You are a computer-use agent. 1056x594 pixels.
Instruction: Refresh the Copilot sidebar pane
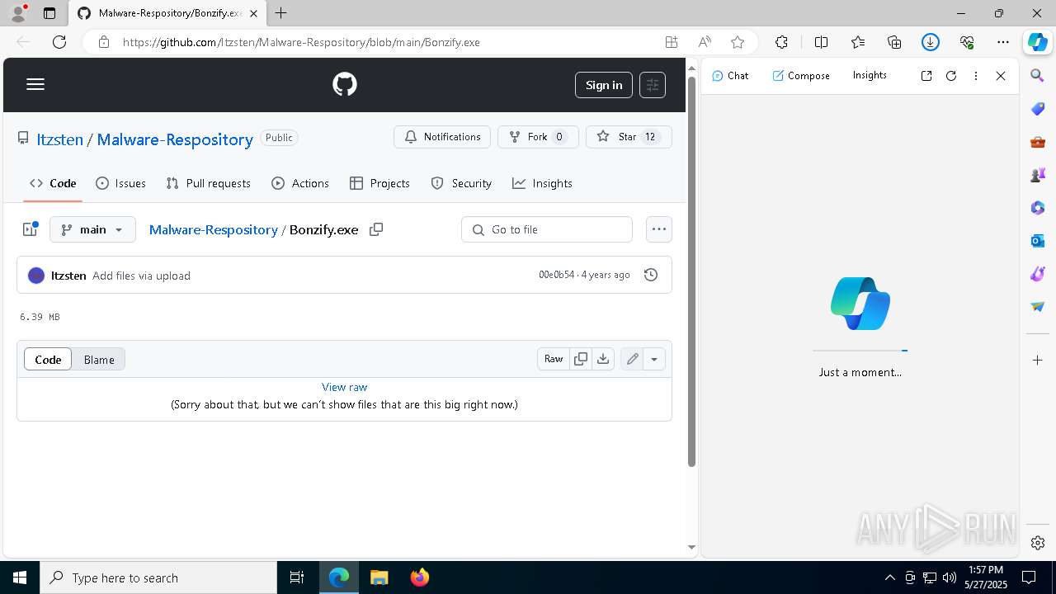point(951,76)
